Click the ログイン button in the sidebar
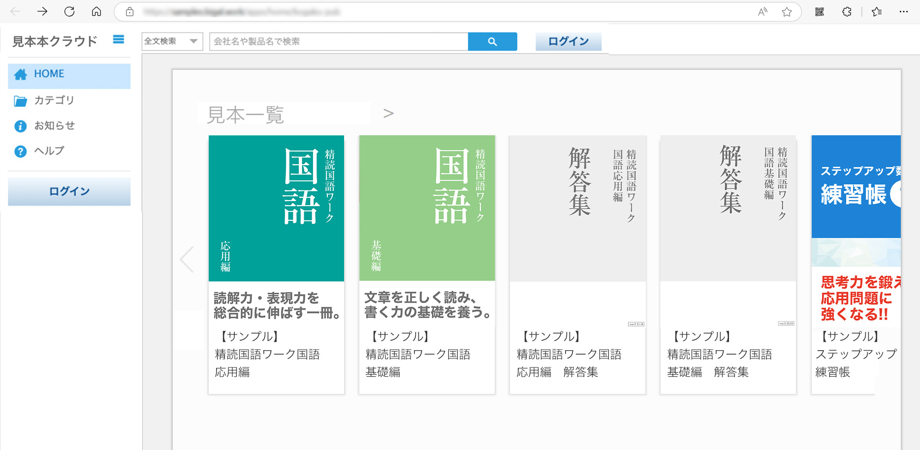Screen dimensions: 920x450 point(69,191)
